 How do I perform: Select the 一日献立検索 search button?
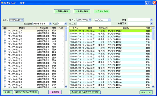[102, 11]
